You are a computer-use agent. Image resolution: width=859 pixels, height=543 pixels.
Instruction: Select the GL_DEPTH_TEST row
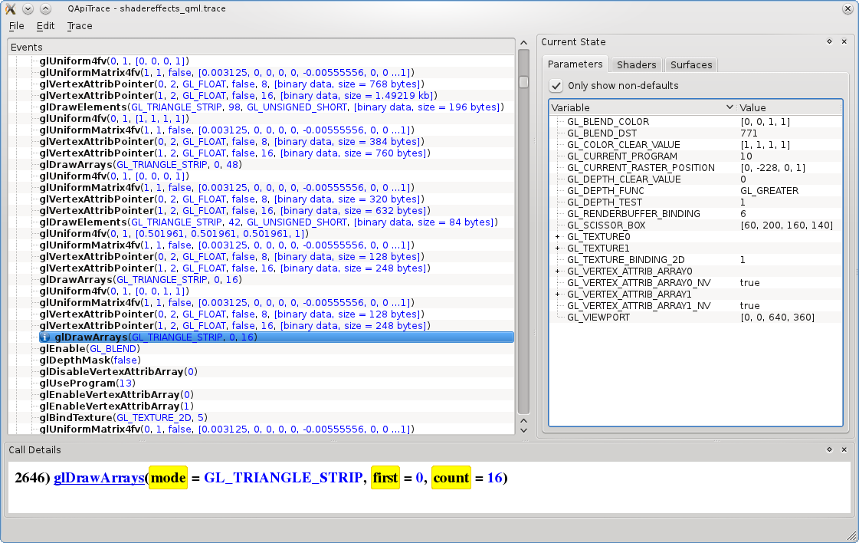(696, 202)
